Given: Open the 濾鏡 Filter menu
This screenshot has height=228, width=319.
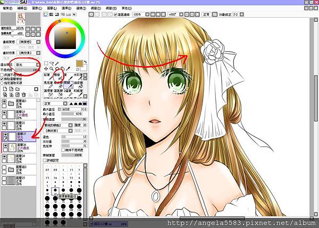Looking at the screenshot, I should (81, 8).
